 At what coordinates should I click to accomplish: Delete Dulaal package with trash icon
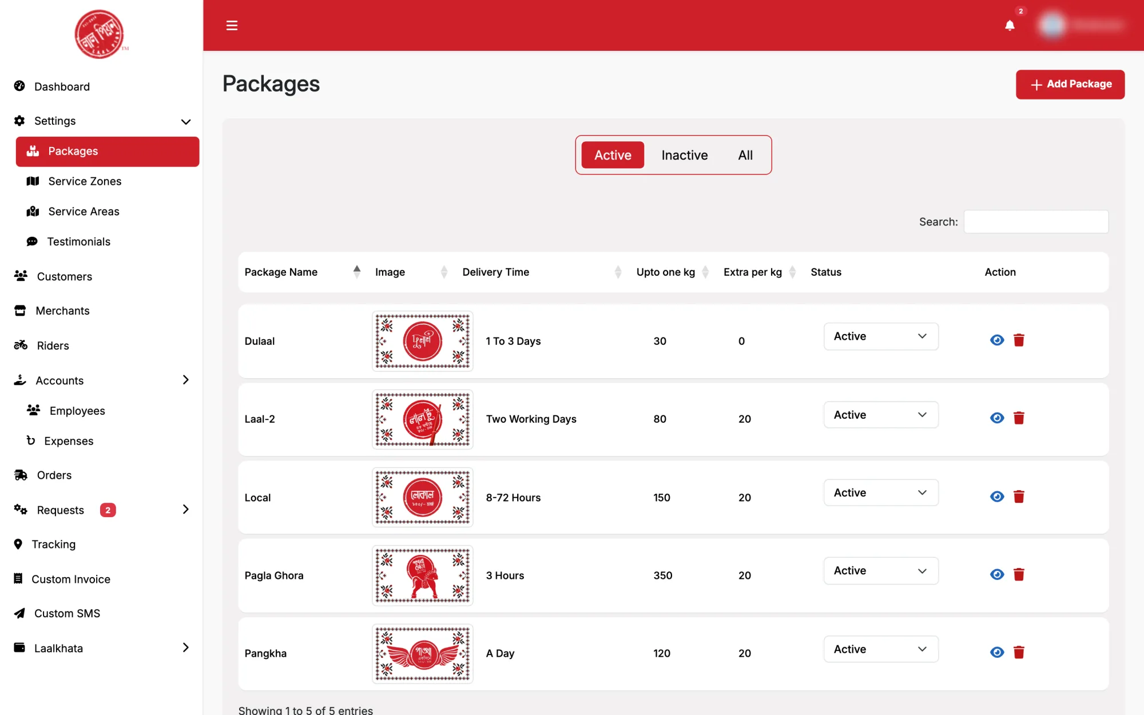click(1019, 340)
